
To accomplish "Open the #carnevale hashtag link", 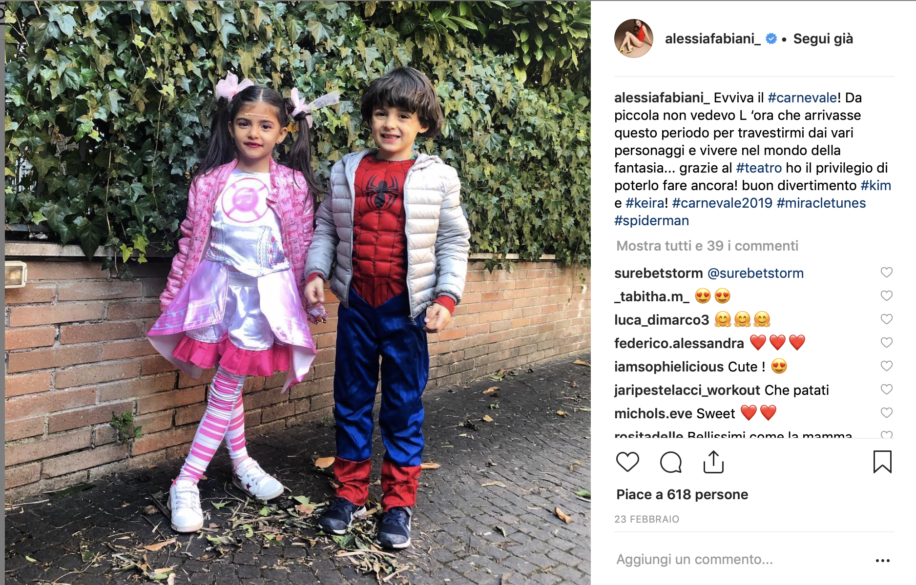I will [x=802, y=97].
